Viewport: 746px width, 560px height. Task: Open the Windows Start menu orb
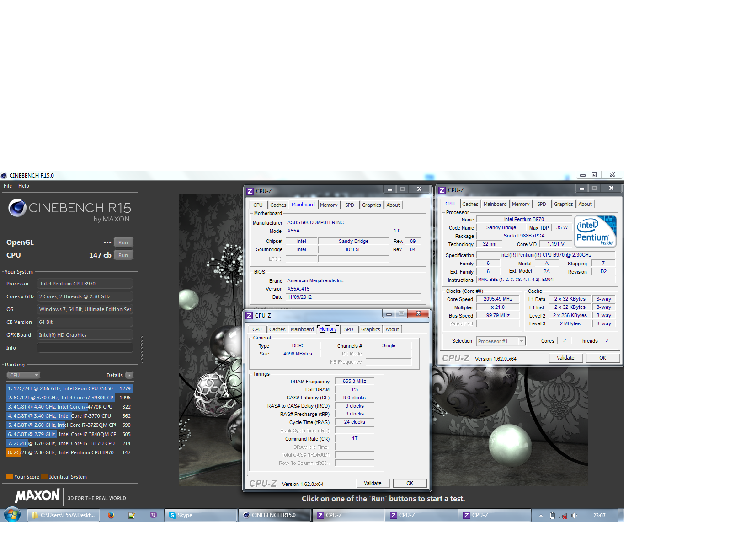click(x=12, y=515)
